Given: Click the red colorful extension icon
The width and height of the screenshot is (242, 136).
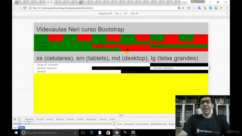Looking at the screenshot, I should click(205, 8).
